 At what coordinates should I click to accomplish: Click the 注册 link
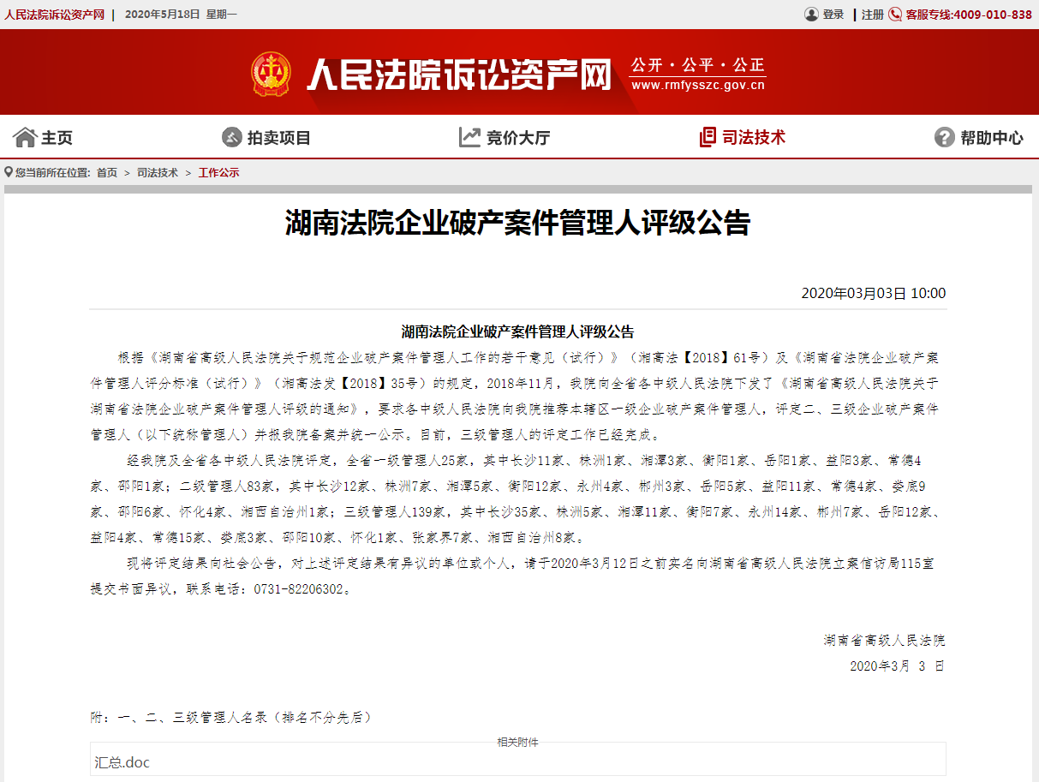873,15
